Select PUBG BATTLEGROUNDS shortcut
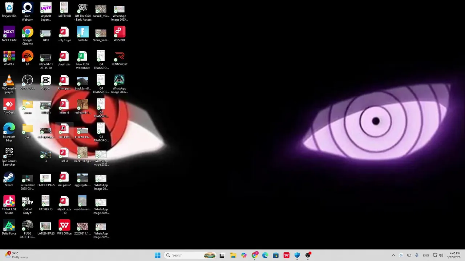This screenshot has width=465, height=261. click(27, 229)
